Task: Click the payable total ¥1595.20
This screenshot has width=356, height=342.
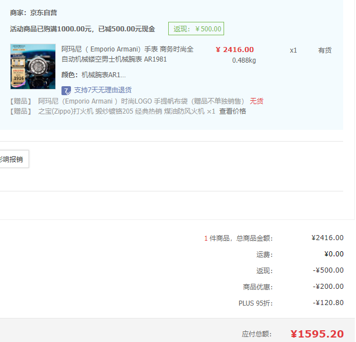Action: click(x=317, y=334)
